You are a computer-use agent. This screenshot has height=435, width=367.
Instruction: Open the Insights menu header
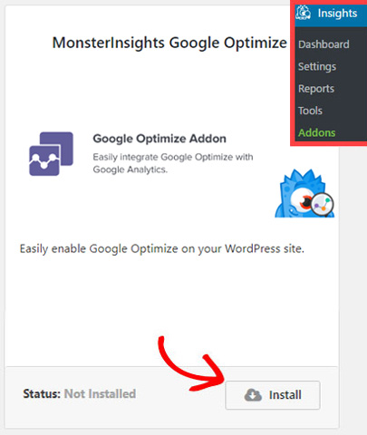point(331,14)
